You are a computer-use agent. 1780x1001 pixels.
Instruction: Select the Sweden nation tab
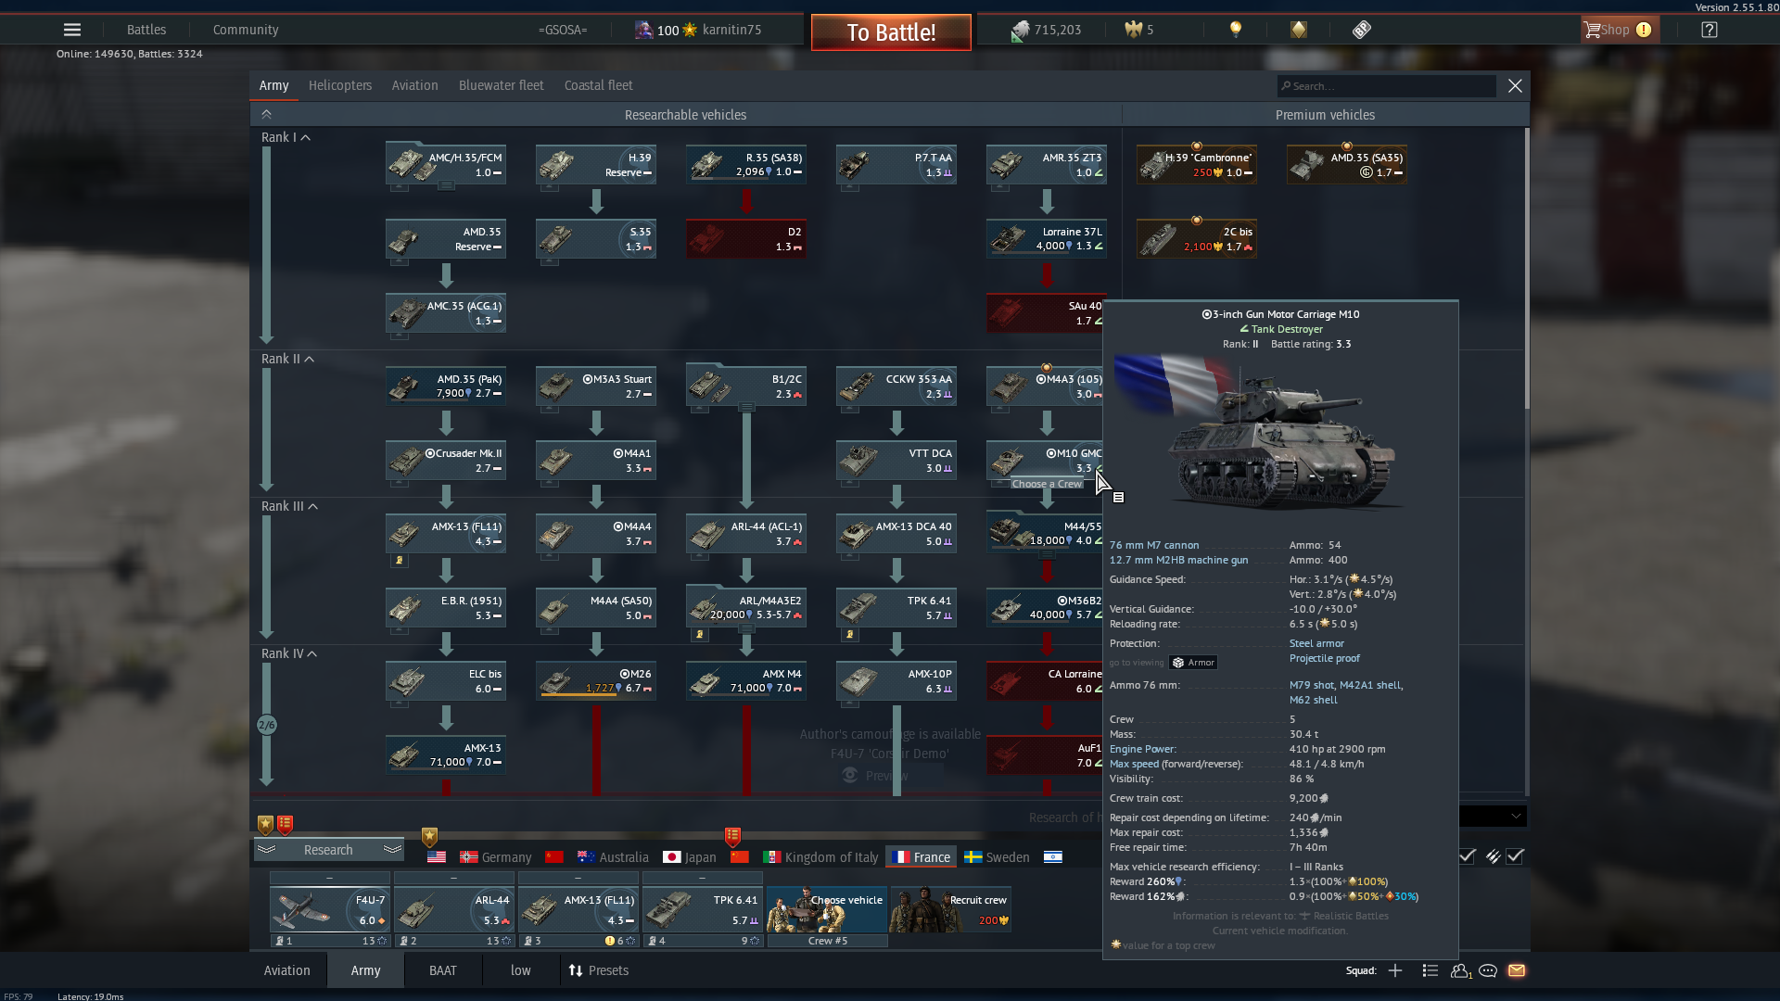click(997, 857)
